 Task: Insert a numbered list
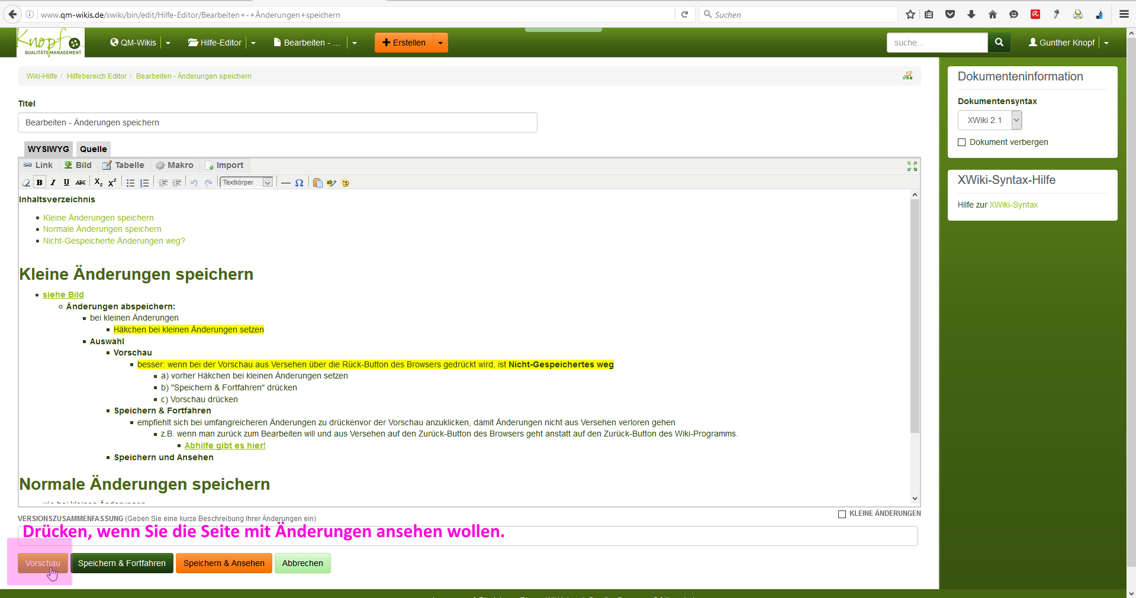coord(144,183)
